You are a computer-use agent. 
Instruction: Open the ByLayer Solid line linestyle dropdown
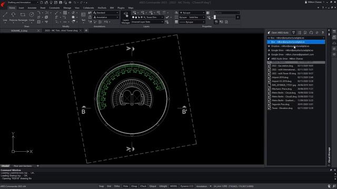click(x=192, y=17)
